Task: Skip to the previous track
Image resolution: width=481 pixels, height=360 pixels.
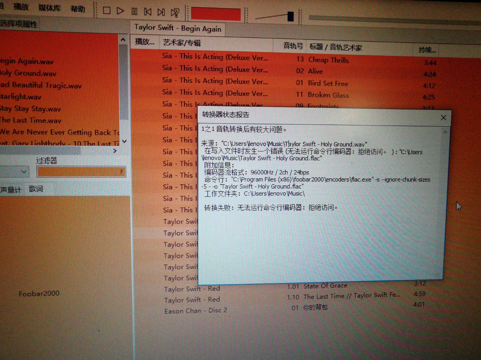Action: pyautogui.click(x=148, y=12)
